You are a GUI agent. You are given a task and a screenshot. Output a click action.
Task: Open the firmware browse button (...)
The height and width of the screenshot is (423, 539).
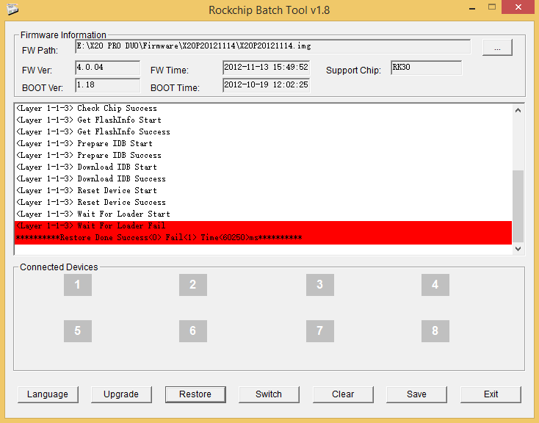pyautogui.click(x=497, y=48)
